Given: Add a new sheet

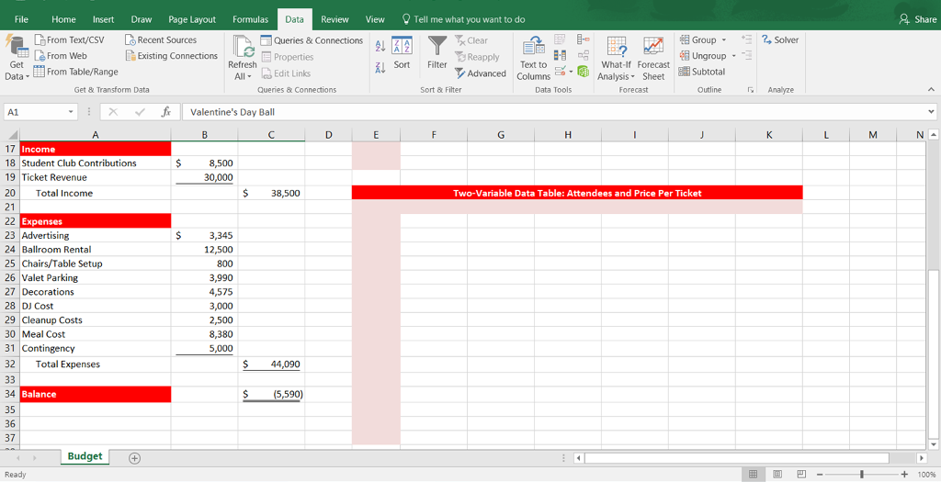Looking at the screenshot, I should pos(135,458).
